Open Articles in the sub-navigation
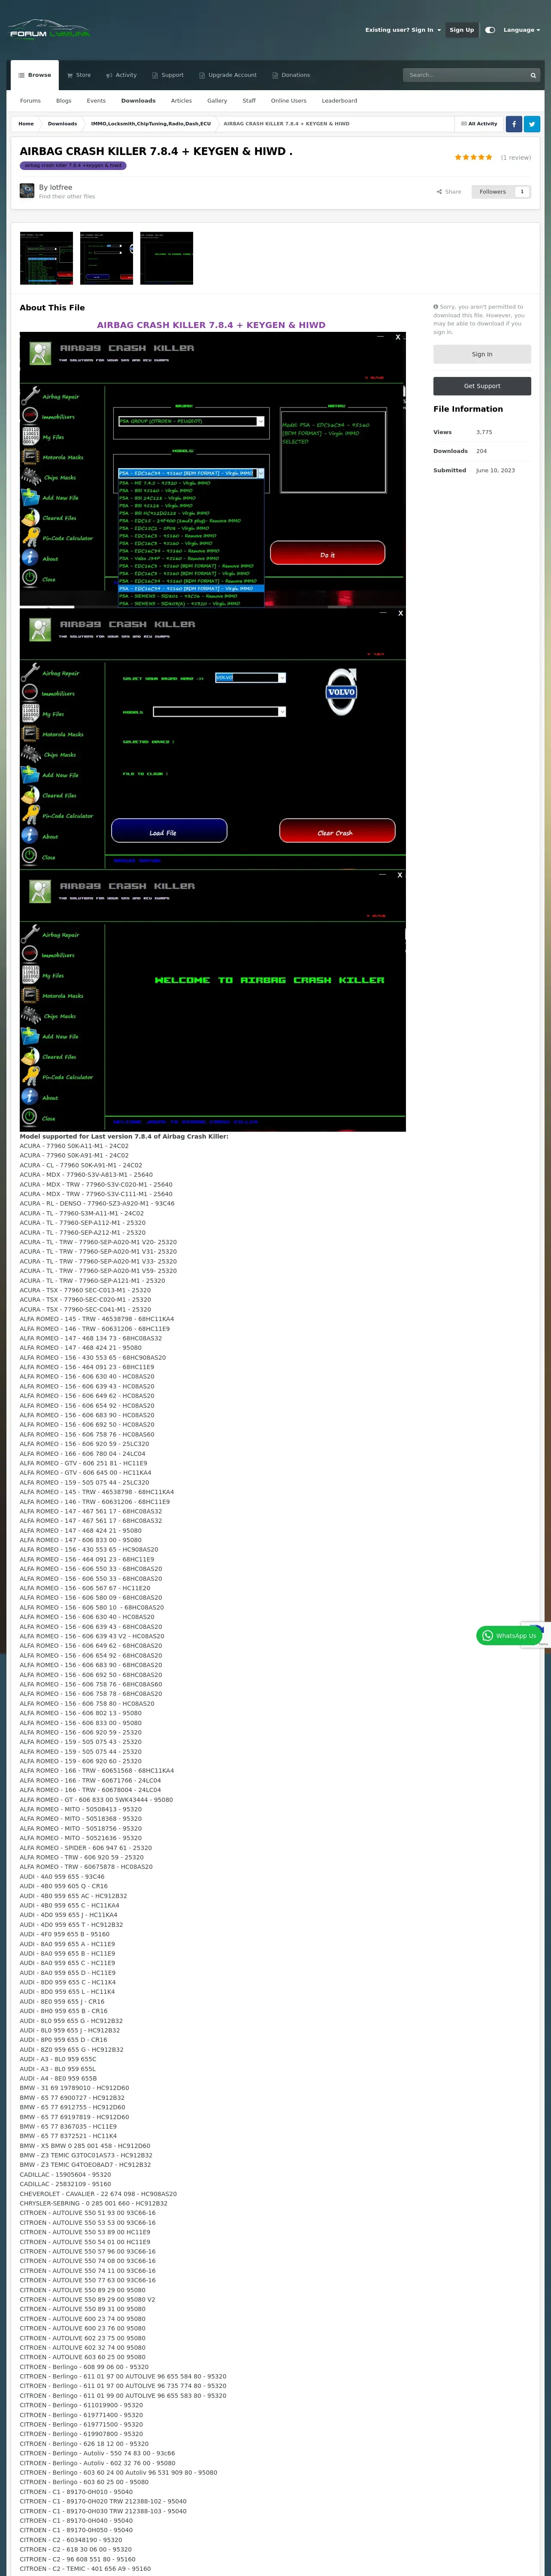551x2576 pixels. click(181, 101)
